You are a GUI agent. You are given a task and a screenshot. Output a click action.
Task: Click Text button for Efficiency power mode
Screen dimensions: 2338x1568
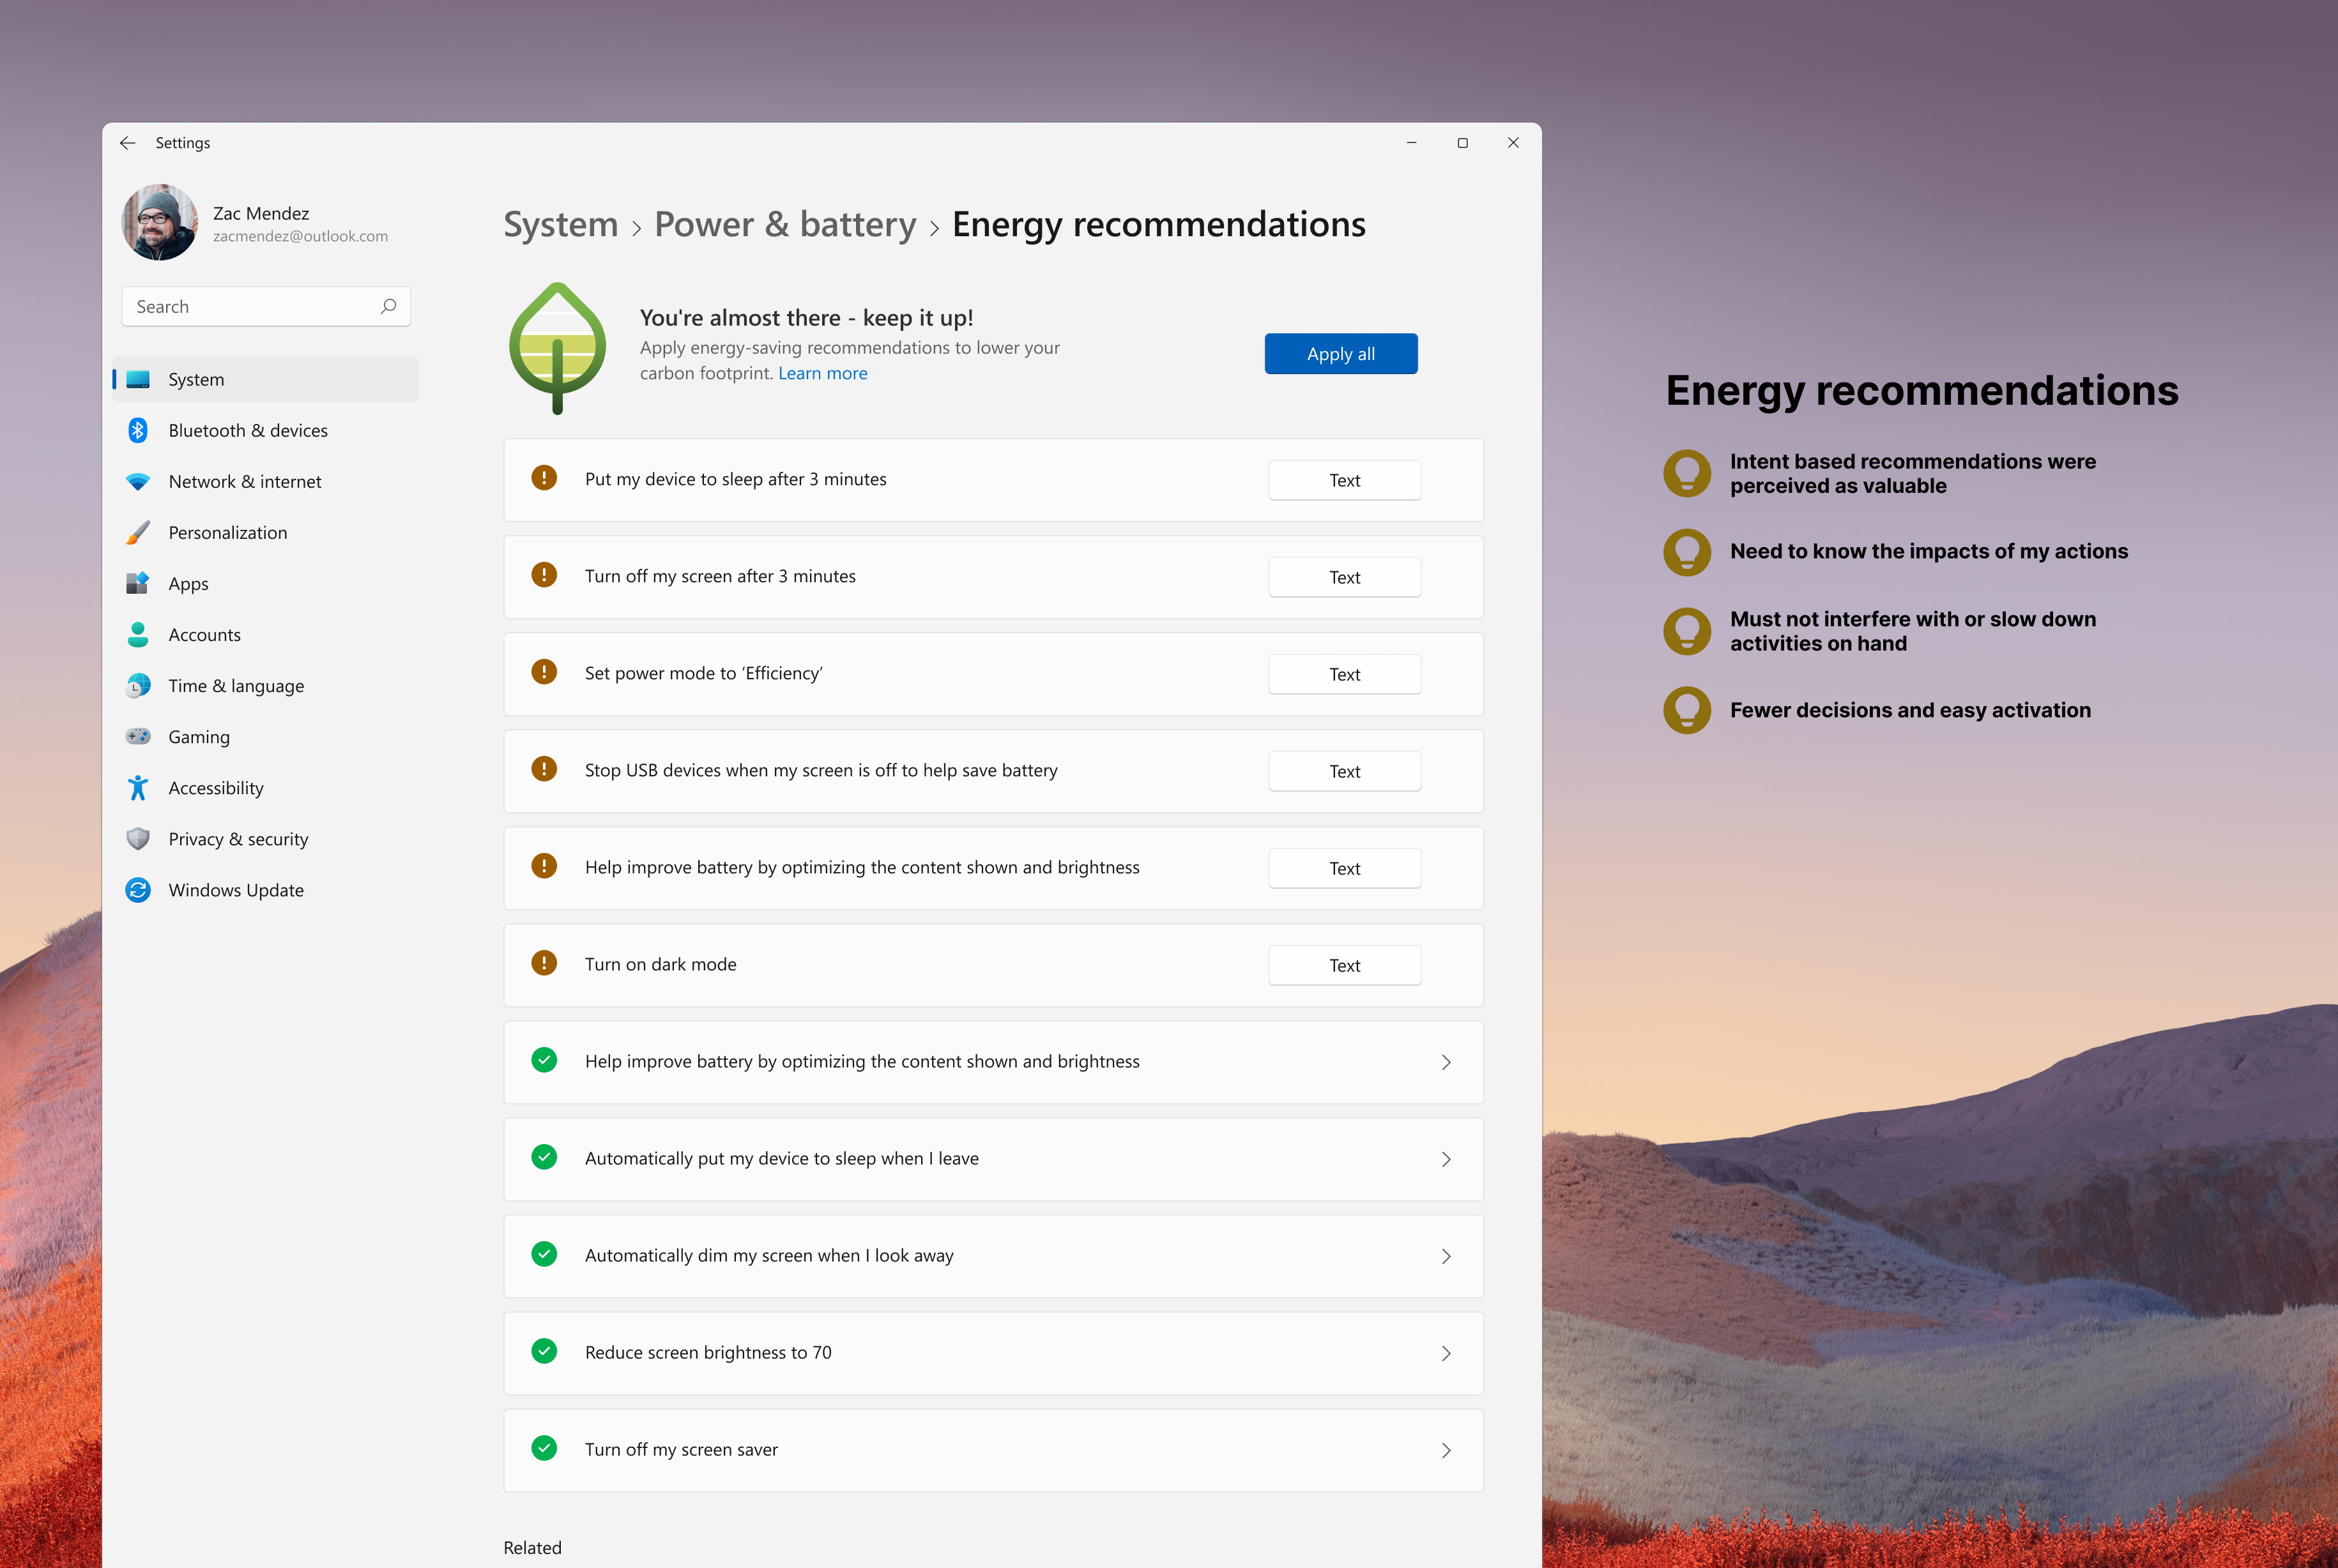tap(1345, 674)
